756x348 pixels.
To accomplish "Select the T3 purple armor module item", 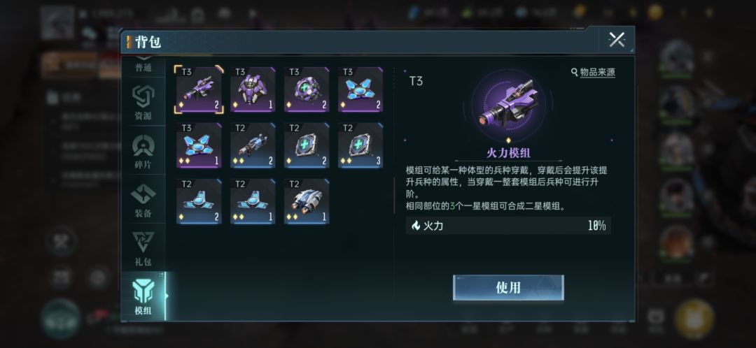I will [253, 89].
